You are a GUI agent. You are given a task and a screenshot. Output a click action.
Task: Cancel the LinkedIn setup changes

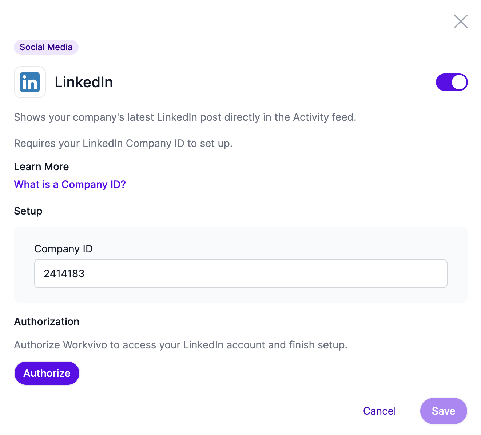(379, 411)
